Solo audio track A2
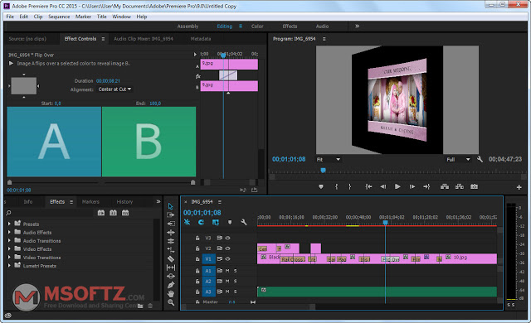The height and width of the screenshot is (323, 531). pos(236,281)
